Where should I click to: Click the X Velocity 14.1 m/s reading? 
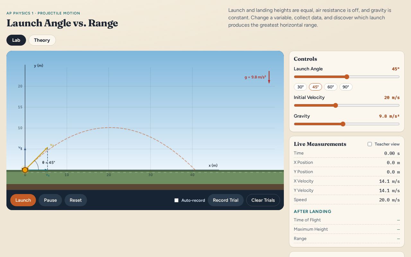point(389,182)
